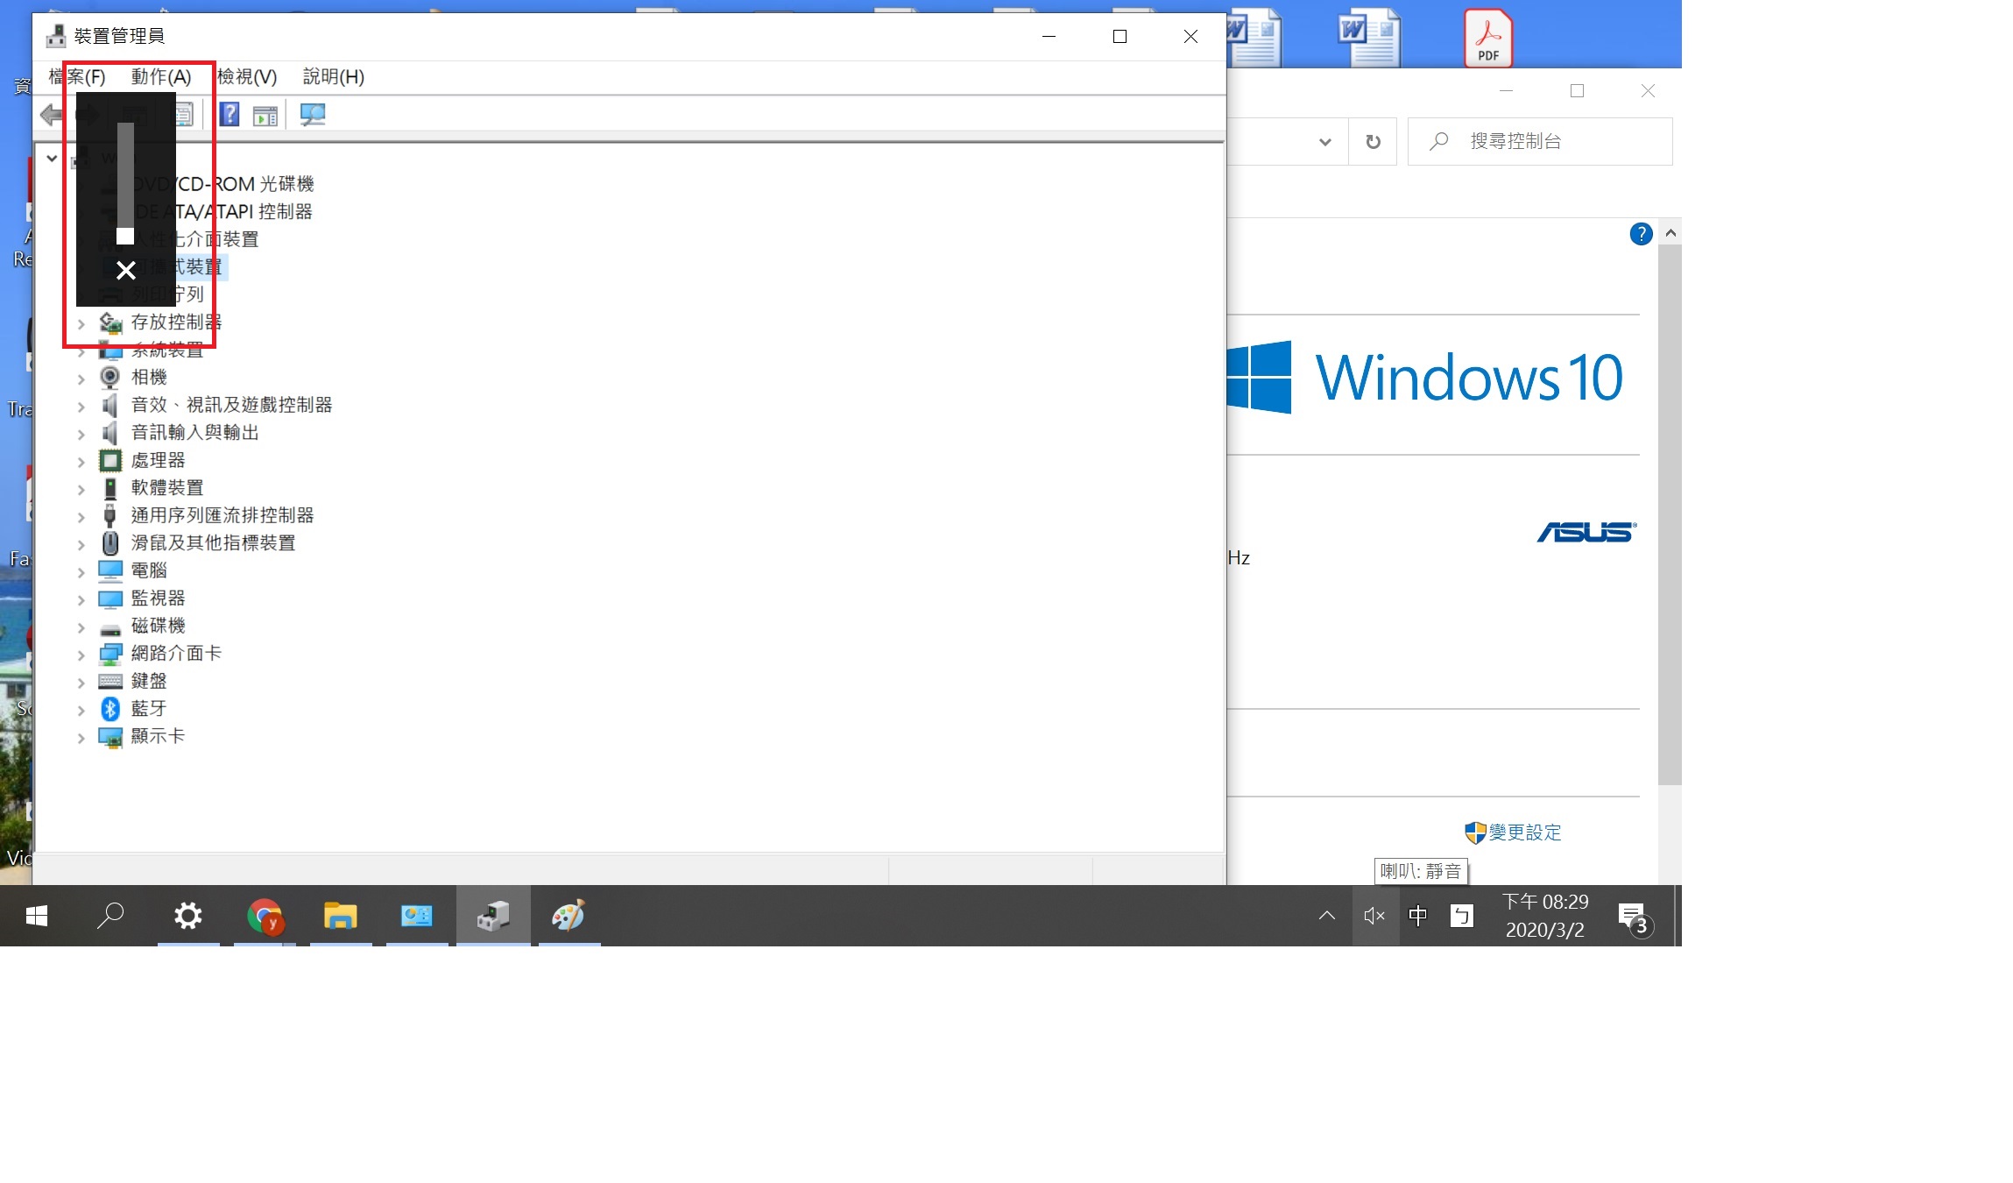Click the Control Panel vertical scrollbar thumb
The height and width of the screenshot is (1183, 2013).
1670,515
